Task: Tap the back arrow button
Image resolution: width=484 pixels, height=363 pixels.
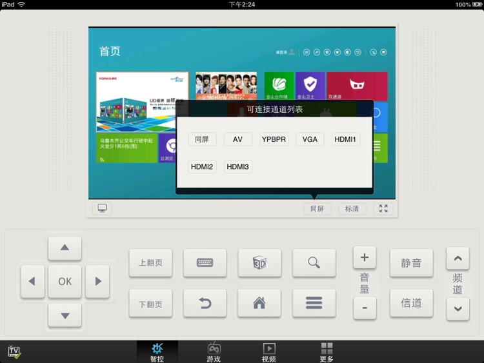Action: tap(205, 304)
